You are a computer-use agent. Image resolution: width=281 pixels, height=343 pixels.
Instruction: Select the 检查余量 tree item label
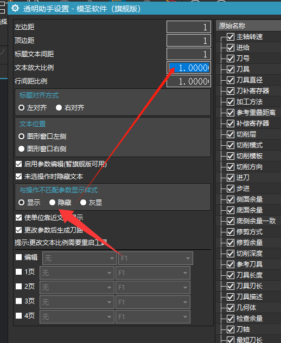click(250, 318)
